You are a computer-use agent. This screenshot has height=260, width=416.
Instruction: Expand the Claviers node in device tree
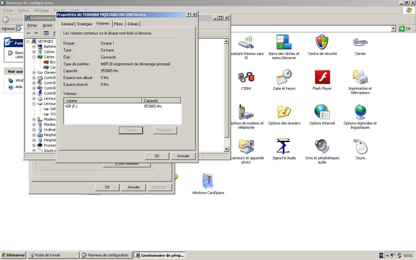[x=34, y=72]
